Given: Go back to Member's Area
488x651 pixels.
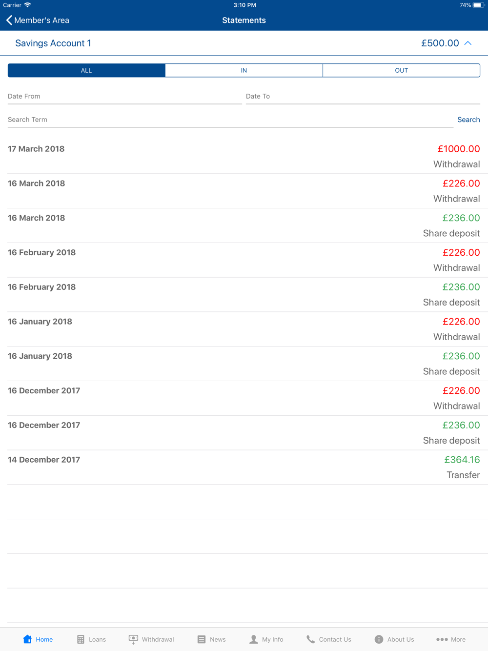Looking at the screenshot, I should (x=38, y=20).
